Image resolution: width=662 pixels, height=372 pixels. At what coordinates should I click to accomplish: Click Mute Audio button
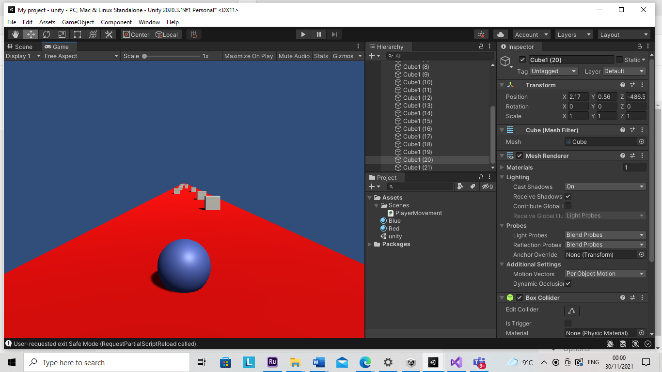(294, 56)
